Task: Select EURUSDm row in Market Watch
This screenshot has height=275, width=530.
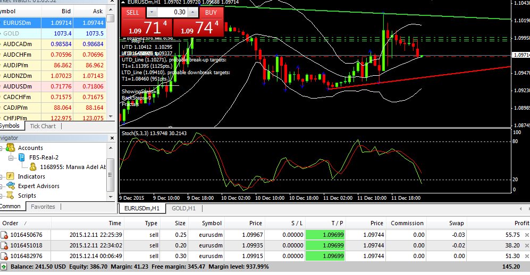Action: click(x=53, y=23)
